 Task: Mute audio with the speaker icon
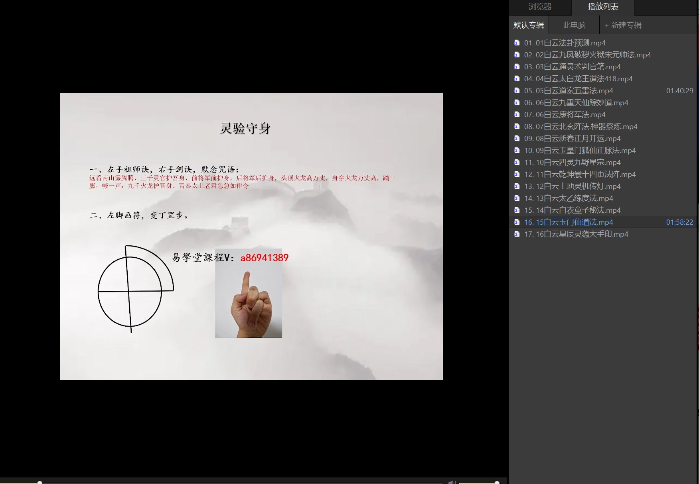tap(451, 482)
